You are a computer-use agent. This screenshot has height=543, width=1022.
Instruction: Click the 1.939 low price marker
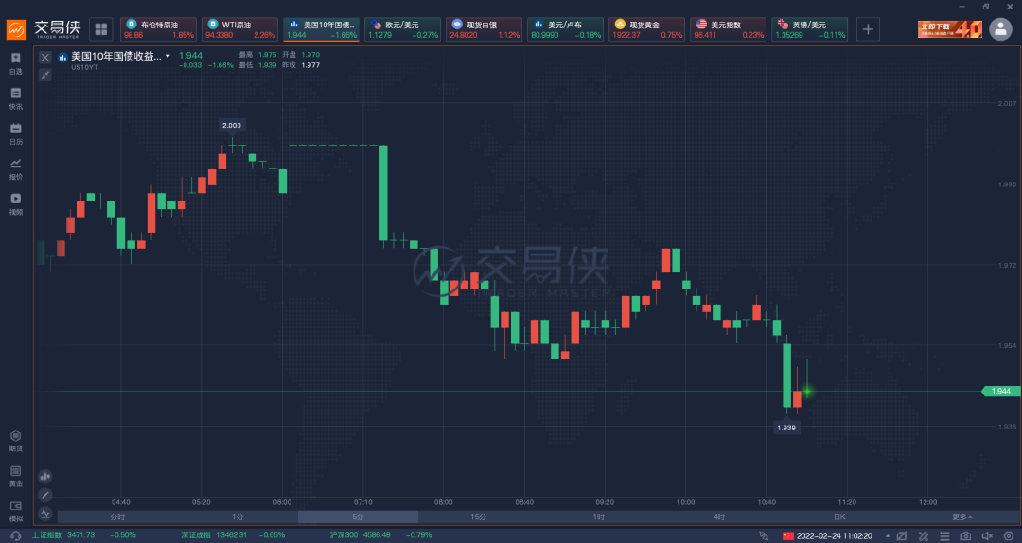click(786, 428)
